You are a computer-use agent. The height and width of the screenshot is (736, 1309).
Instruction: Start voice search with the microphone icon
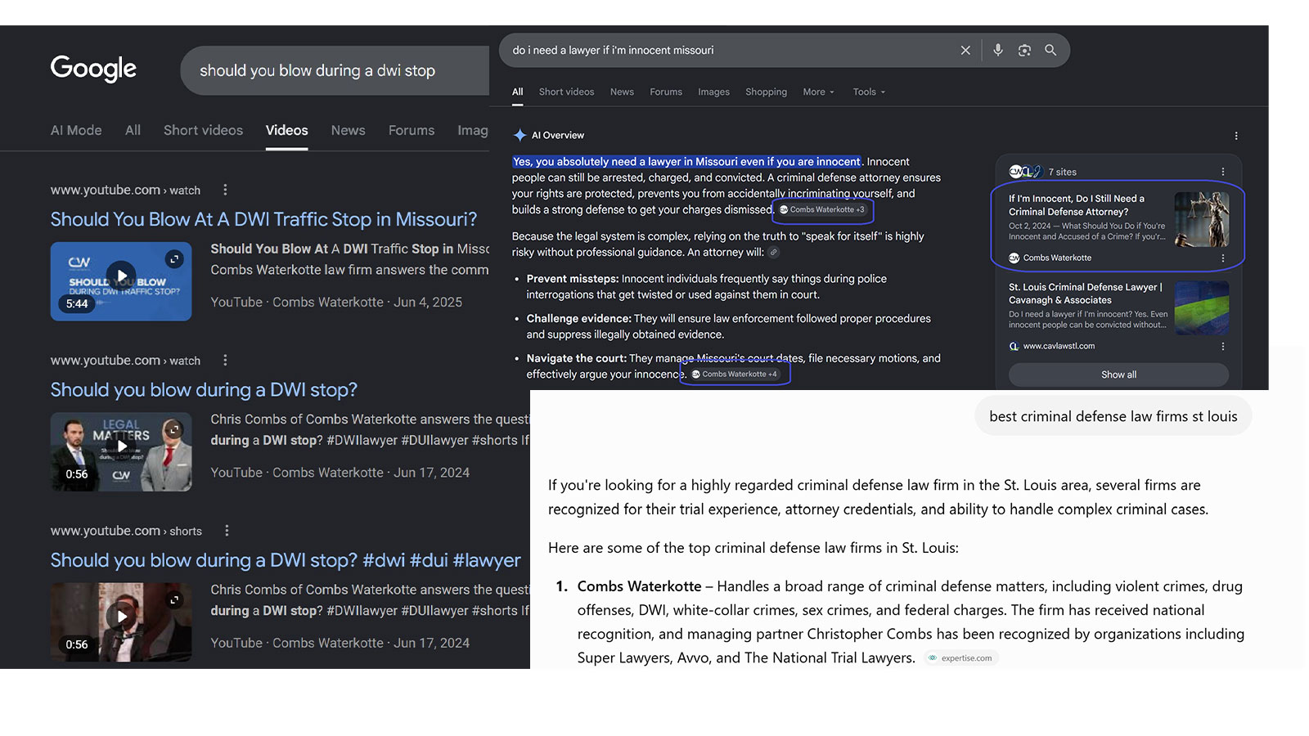998,51
